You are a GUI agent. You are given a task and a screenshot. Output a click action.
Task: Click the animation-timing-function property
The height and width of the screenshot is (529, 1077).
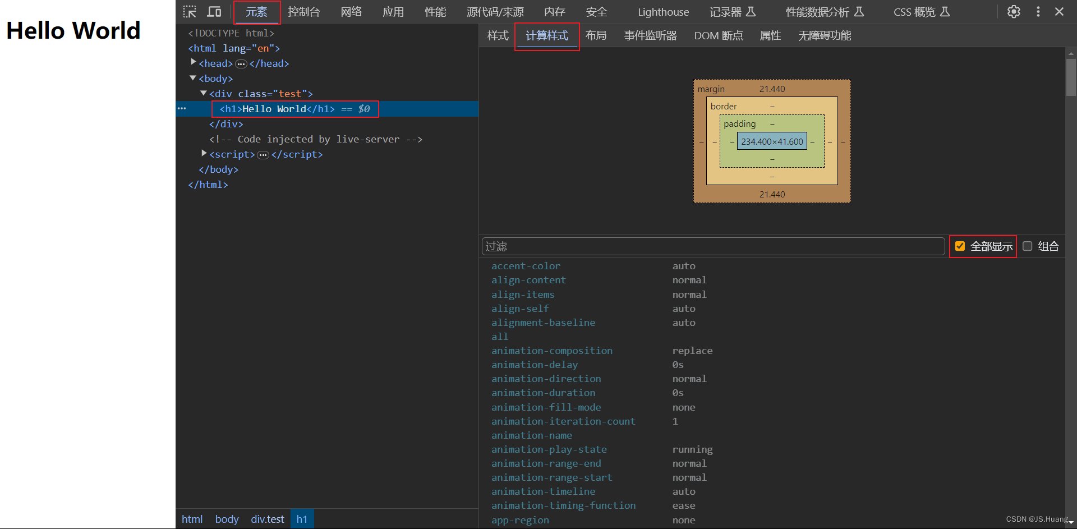[x=564, y=505]
